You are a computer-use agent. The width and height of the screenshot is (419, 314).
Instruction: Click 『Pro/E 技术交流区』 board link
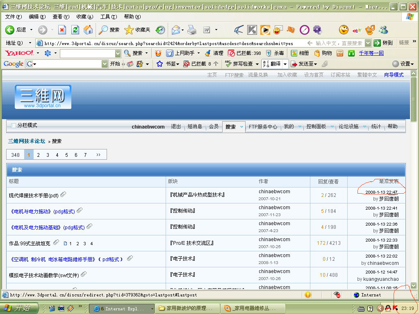(192, 243)
